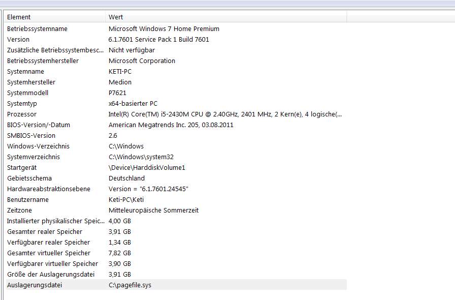Screen dimensions: 455x300
Task: Click the C:\Windows value
Action: coord(126,146)
